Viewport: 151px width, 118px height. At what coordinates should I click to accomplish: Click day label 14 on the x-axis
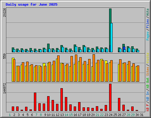pyautogui.click(x=66, y=115)
